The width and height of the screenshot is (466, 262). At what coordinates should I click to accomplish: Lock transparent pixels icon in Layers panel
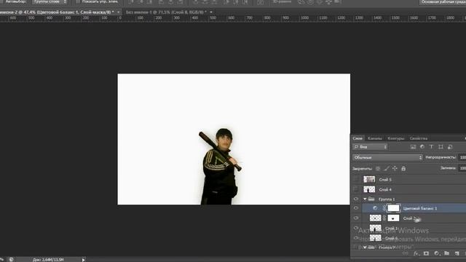click(378, 168)
